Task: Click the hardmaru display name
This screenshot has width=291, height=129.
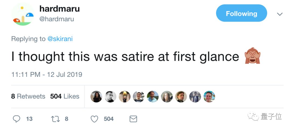Action: tap(59, 9)
